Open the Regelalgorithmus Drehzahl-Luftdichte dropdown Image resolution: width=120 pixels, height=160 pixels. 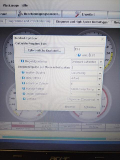87,62
